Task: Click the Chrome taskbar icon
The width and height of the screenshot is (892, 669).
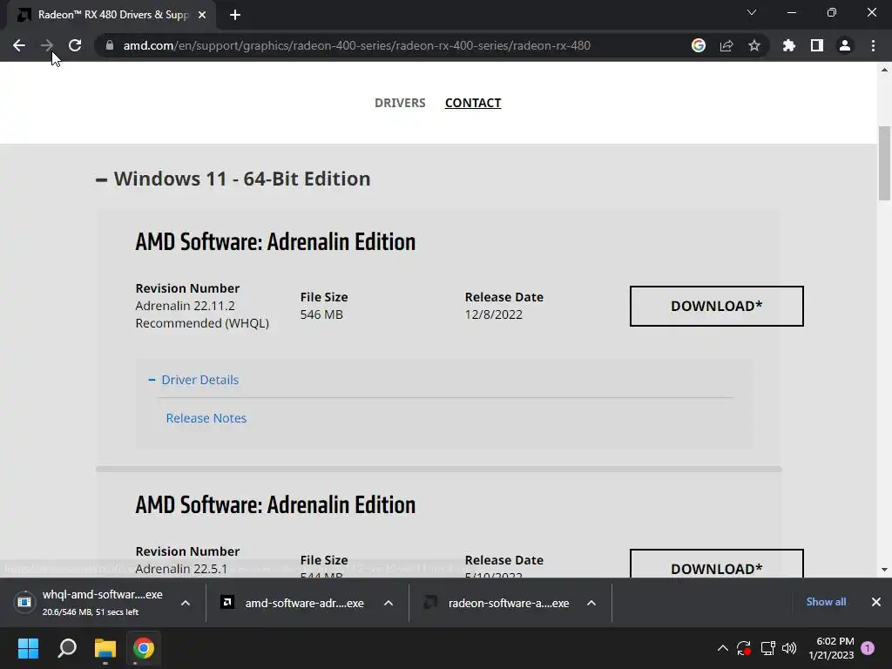Action: [x=144, y=648]
